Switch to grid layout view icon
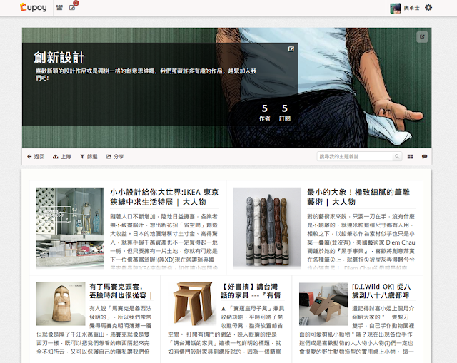The image size is (457, 363). click(410, 157)
